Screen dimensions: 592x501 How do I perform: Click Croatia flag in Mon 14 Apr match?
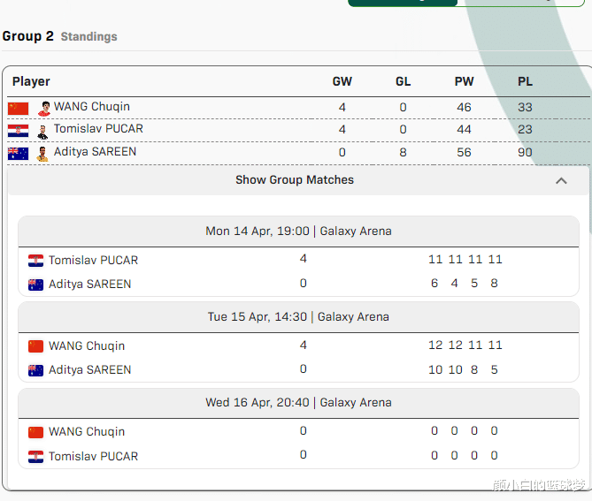(x=35, y=261)
